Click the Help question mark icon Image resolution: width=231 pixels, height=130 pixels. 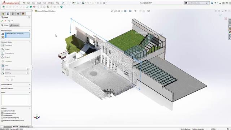215,3
